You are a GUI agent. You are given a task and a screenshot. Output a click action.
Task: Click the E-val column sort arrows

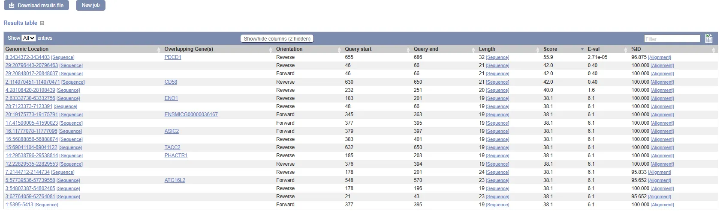pyautogui.click(x=626, y=50)
